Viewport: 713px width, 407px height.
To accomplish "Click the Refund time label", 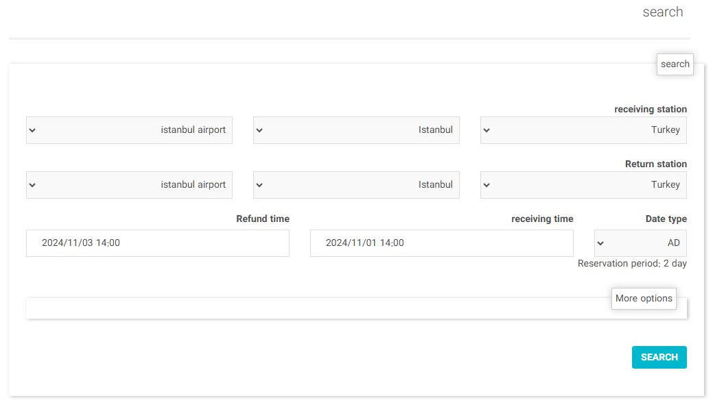I will coord(262,219).
